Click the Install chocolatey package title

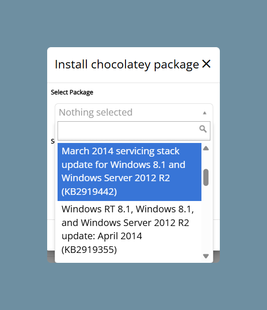(x=127, y=65)
